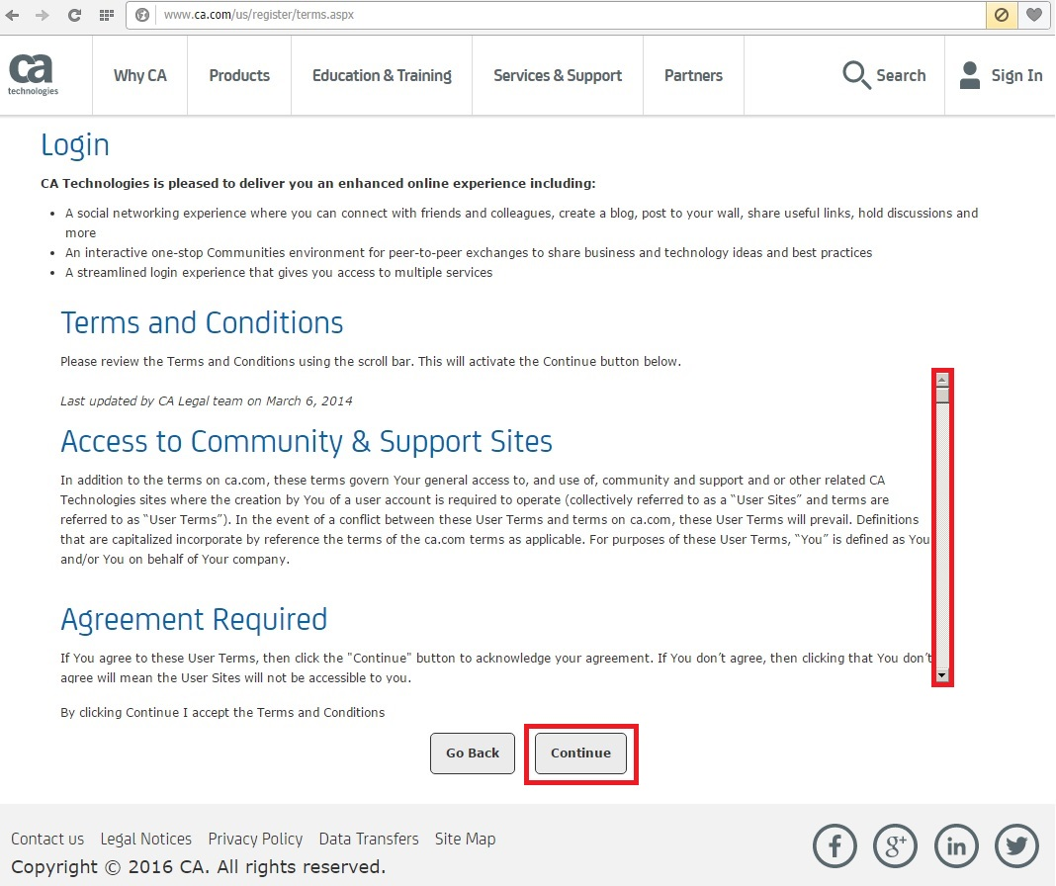Bookmark page with the heart icon
Screen dimensions: 1056x886
click(1034, 15)
